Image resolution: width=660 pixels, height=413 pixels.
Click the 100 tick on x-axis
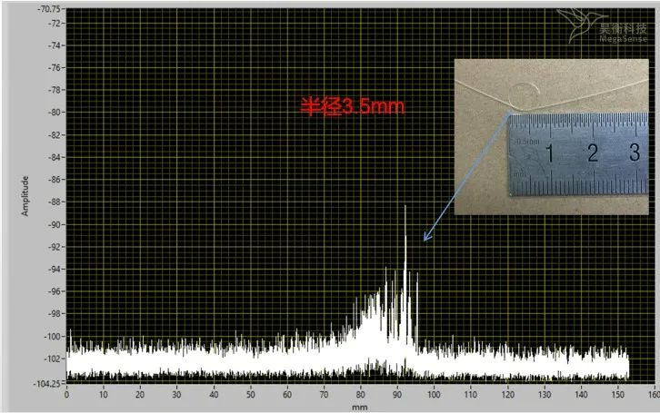click(x=433, y=395)
